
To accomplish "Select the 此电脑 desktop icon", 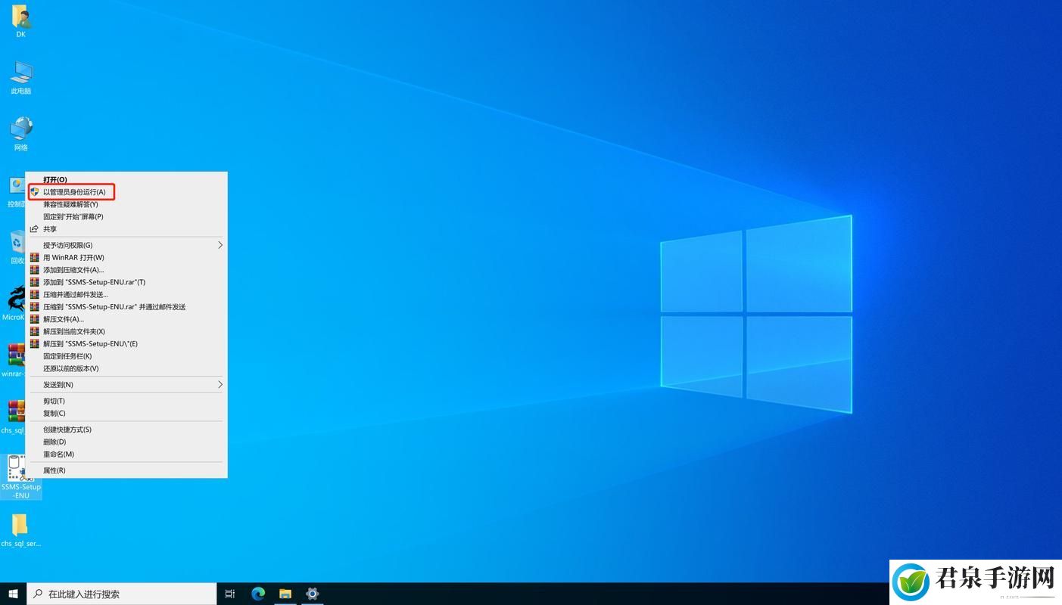I will [x=20, y=78].
